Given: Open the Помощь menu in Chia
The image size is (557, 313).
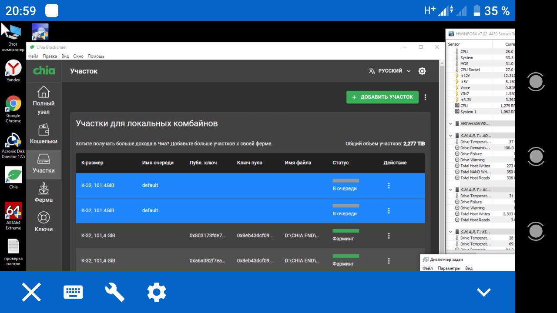Looking at the screenshot, I should [x=96, y=56].
